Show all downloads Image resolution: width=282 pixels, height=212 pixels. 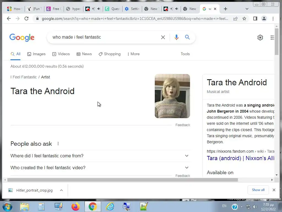tap(258, 190)
